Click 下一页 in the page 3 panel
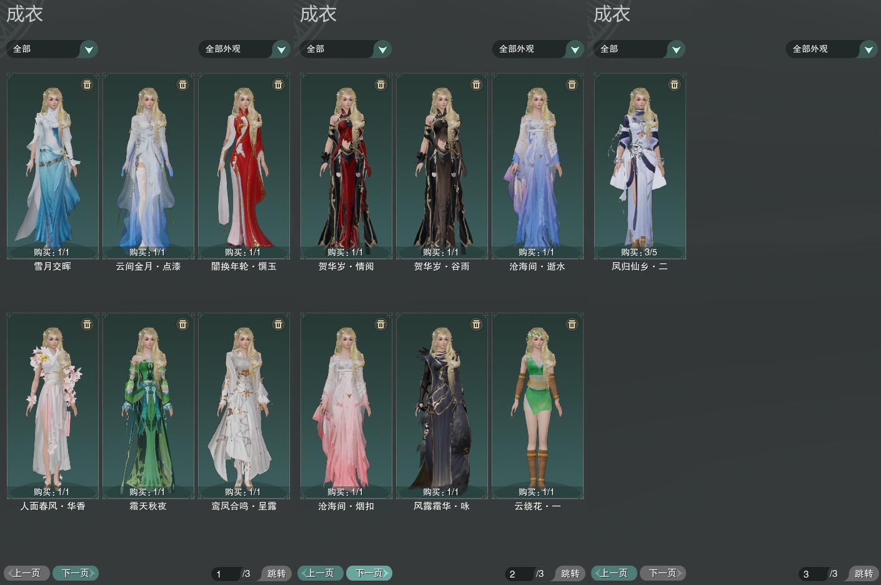This screenshot has width=881, height=585. [x=663, y=573]
